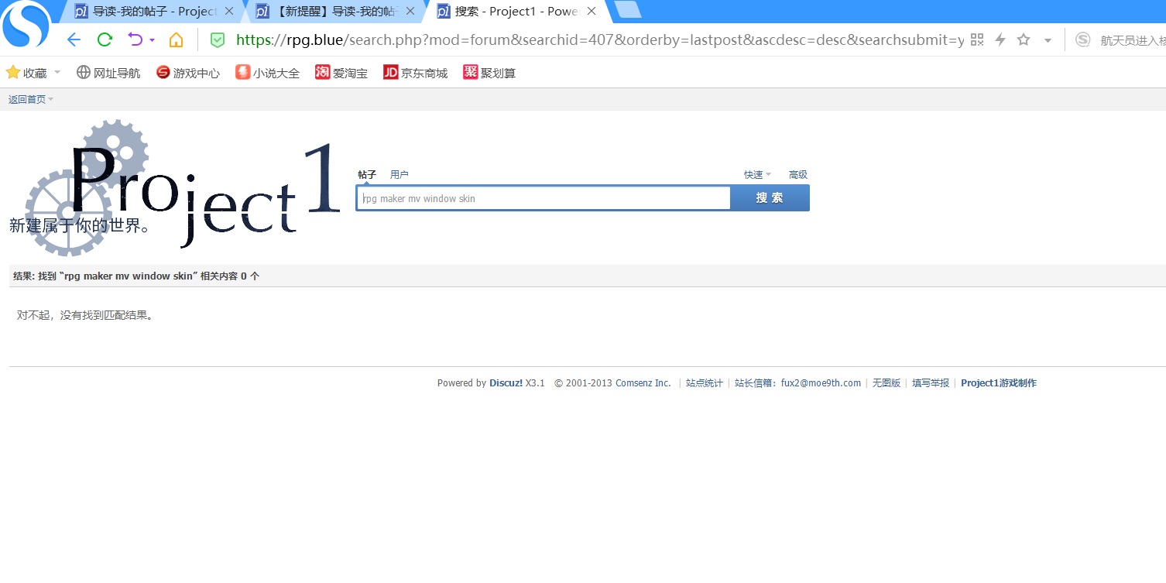1166x583 pixels.
Task: Switch to the 【新提醒】导读 tab
Action: click(334, 12)
